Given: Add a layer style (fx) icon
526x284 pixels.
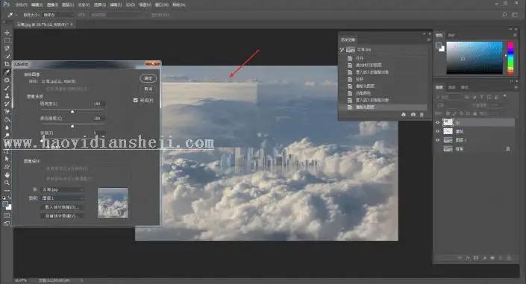Looking at the screenshot, I should point(468,258).
